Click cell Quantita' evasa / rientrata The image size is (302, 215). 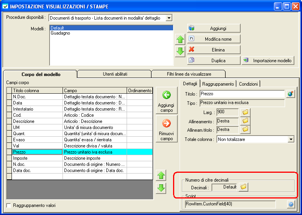95,140
